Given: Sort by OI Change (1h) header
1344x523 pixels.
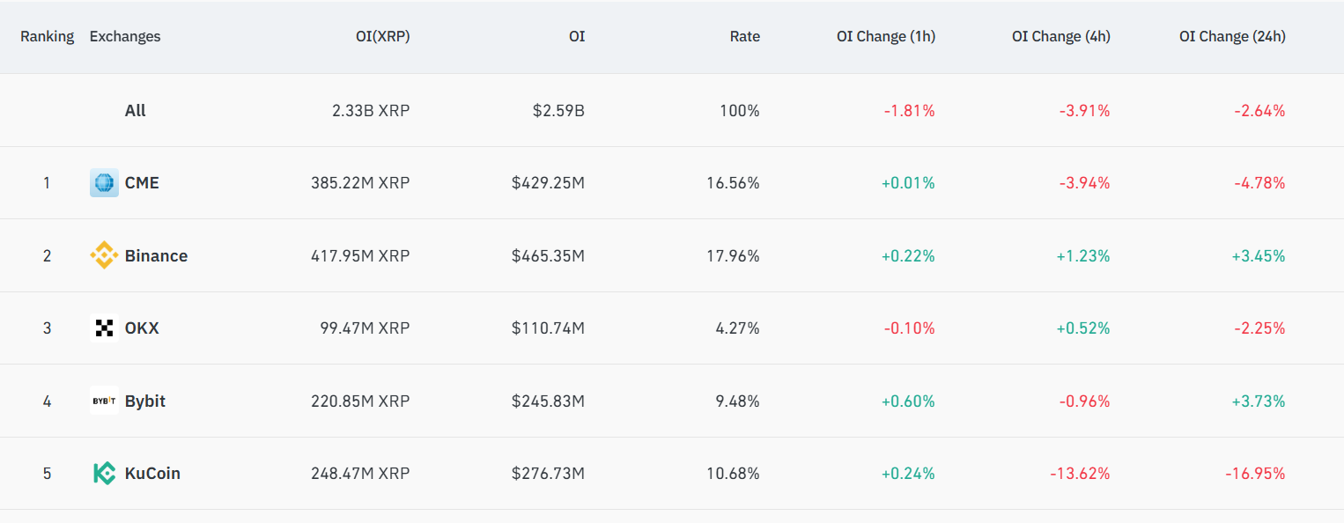Looking at the screenshot, I should [x=886, y=37].
